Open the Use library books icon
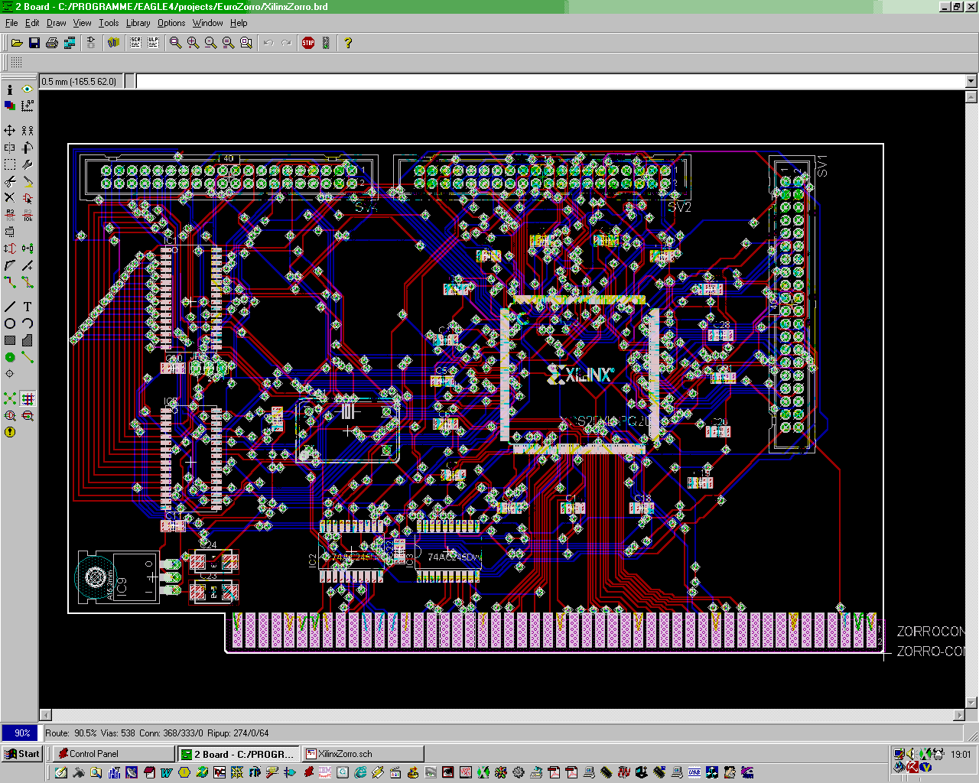This screenshot has height=783, width=979. pos(113,43)
